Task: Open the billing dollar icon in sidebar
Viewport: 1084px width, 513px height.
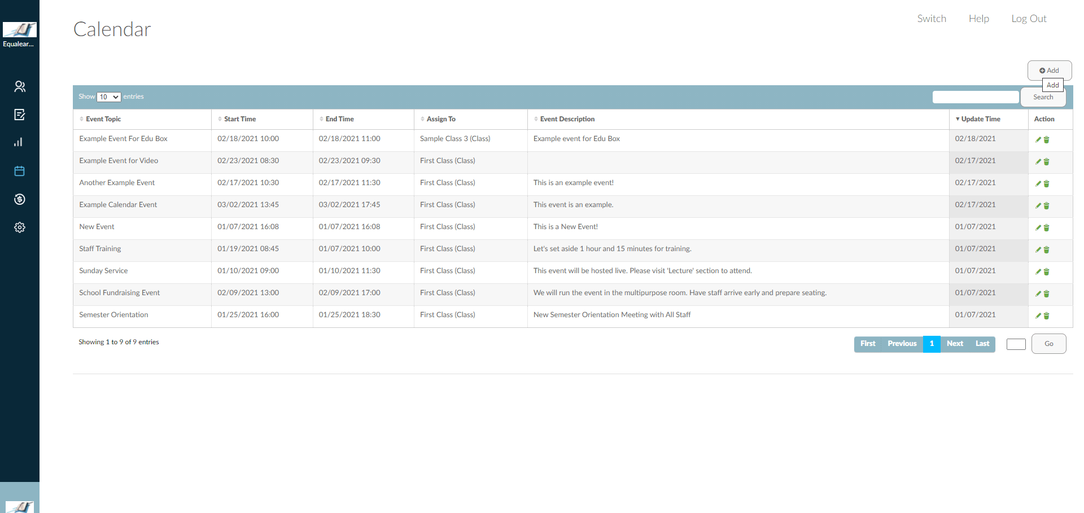Action: [20, 199]
